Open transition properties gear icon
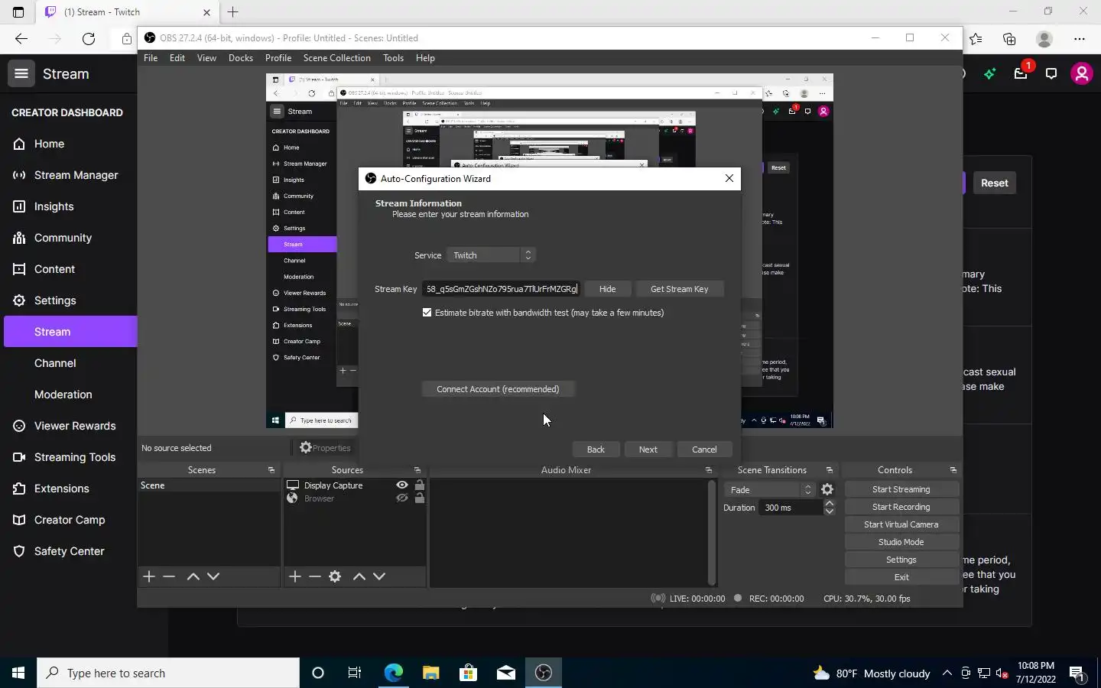 point(827,490)
